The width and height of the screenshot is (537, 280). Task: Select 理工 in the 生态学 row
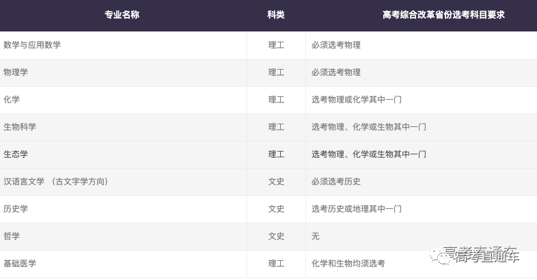click(277, 154)
